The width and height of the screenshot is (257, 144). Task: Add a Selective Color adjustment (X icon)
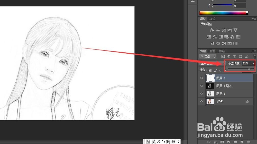pyautogui.click(x=230, y=44)
